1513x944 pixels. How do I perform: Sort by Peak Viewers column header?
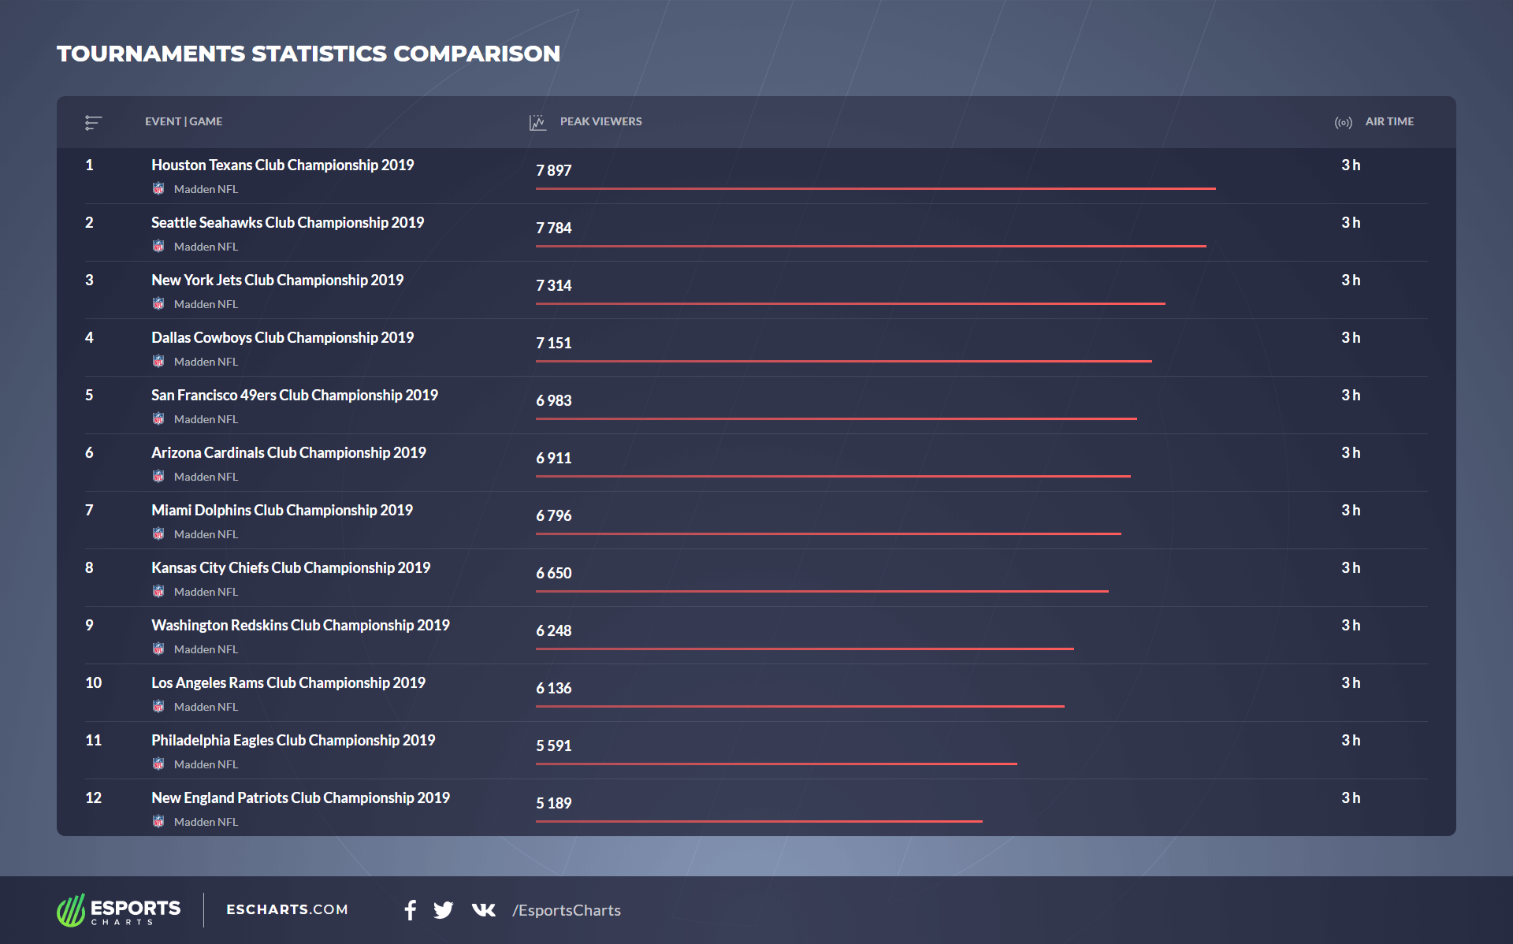[600, 121]
